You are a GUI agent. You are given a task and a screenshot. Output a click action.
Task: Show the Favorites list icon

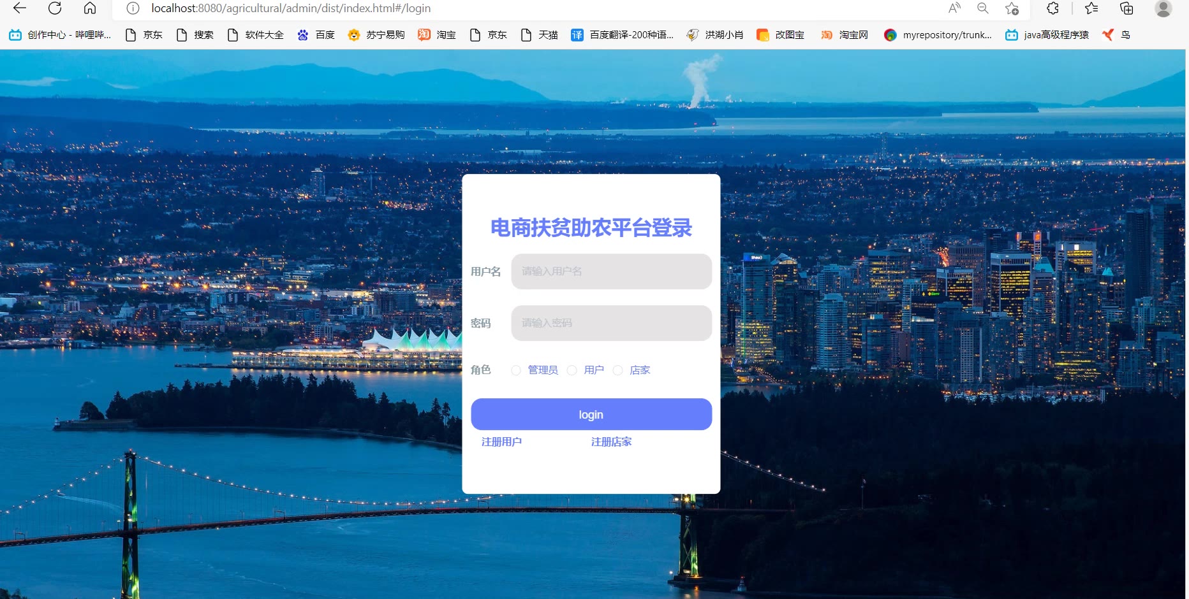pyautogui.click(x=1091, y=8)
